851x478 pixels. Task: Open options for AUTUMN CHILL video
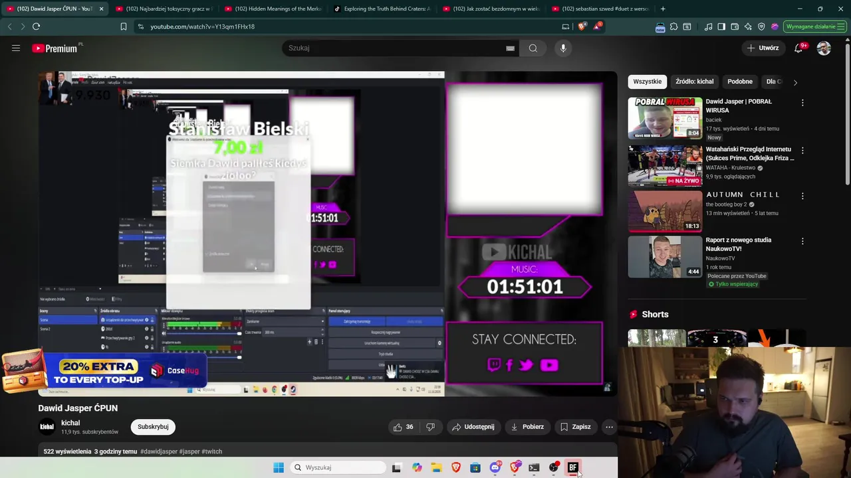802,196
